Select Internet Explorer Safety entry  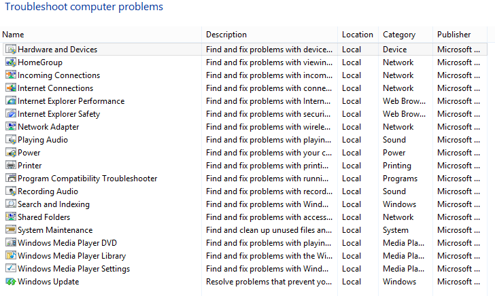coord(58,114)
